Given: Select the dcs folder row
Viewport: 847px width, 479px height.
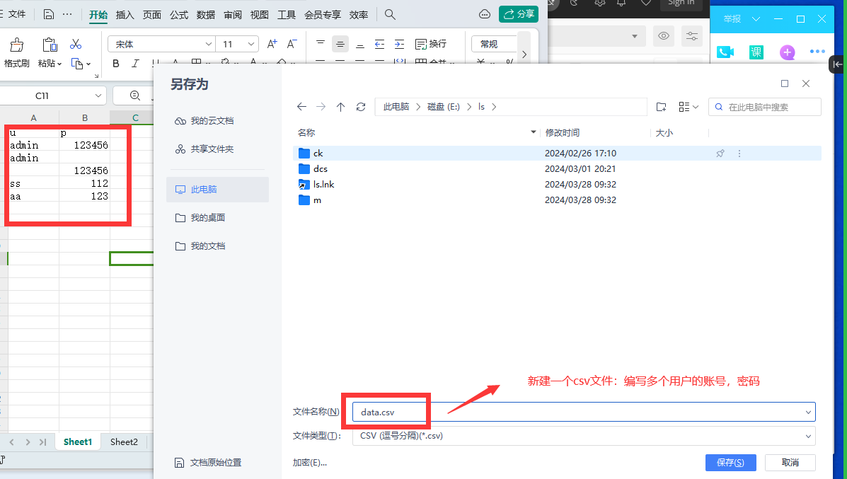Looking at the screenshot, I should (557, 169).
